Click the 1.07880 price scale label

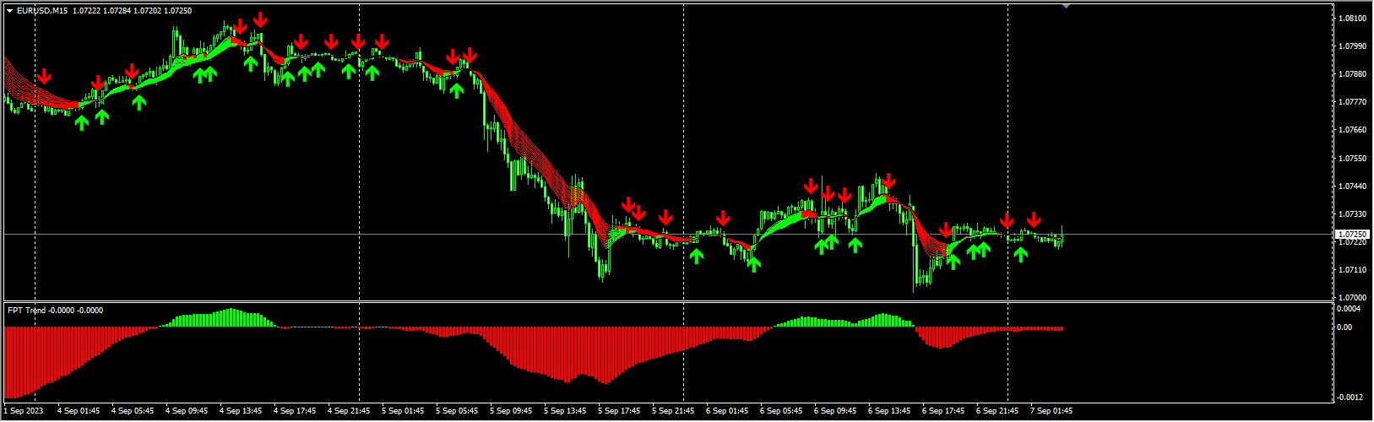tap(1352, 74)
